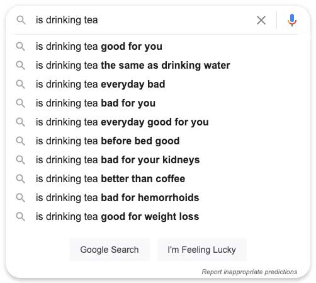Select suggestion 'bad for your kidneys'
This screenshot has width=316, height=283.
[x=156, y=160]
